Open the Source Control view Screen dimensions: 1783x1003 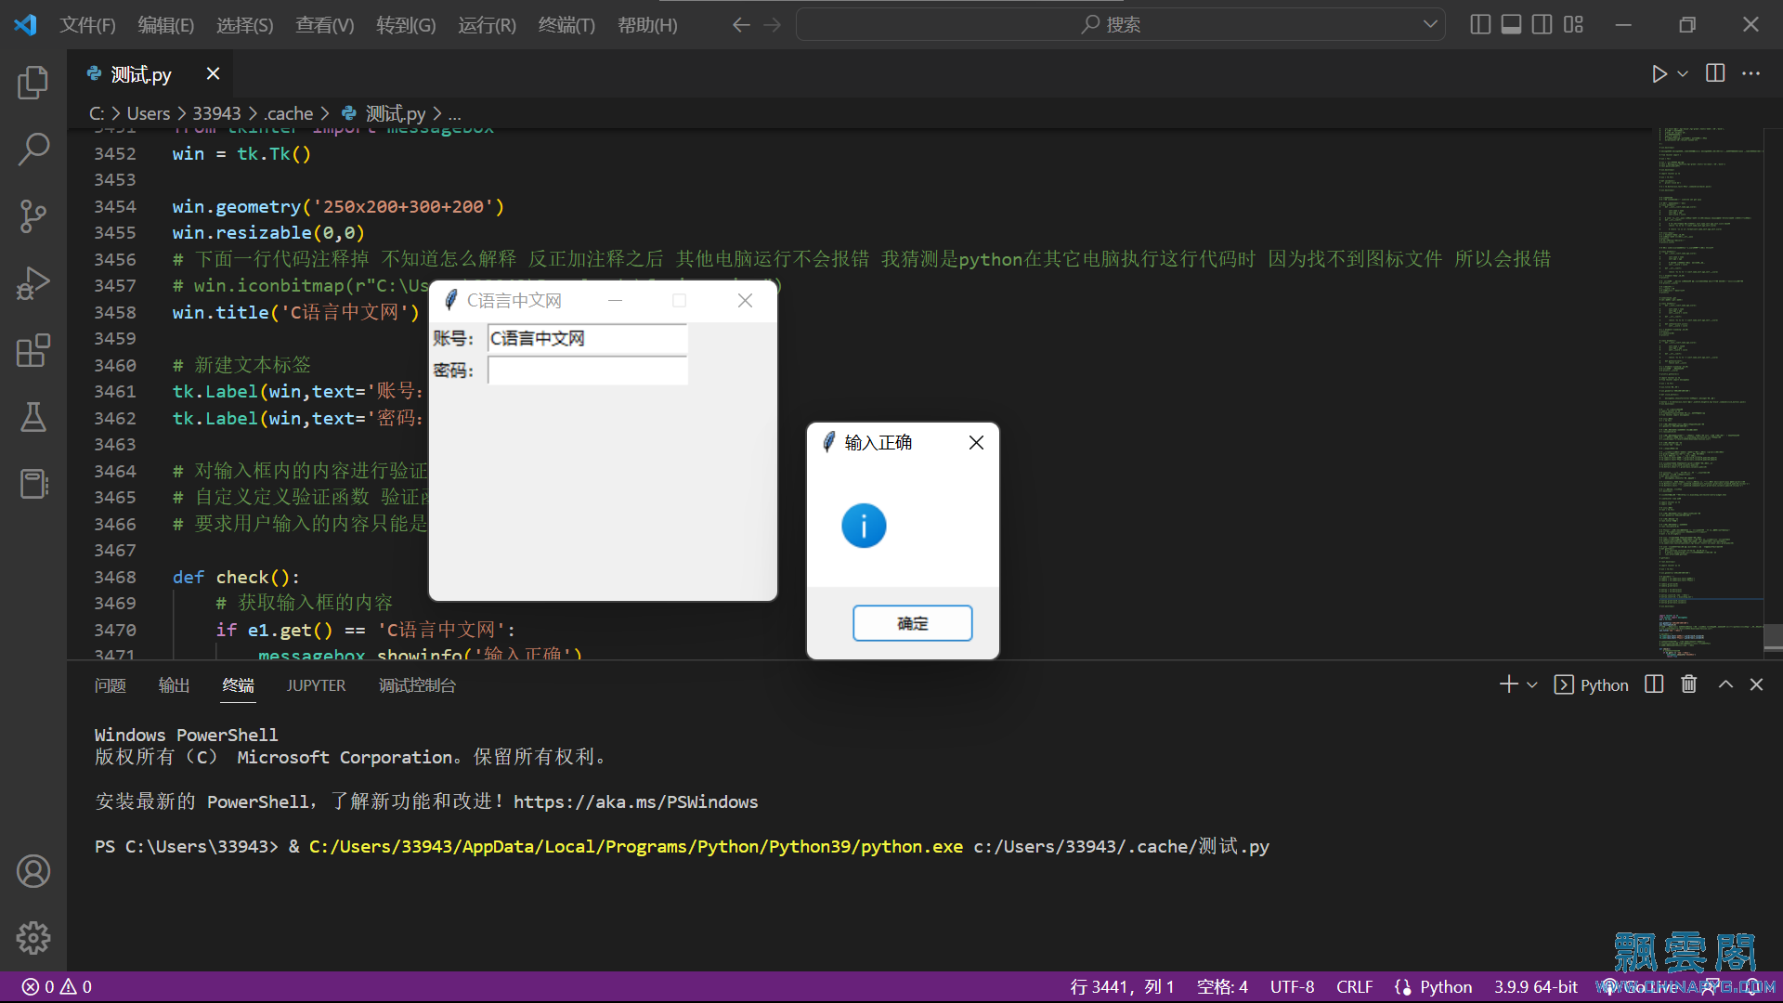pyautogui.click(x=33, y=216)
